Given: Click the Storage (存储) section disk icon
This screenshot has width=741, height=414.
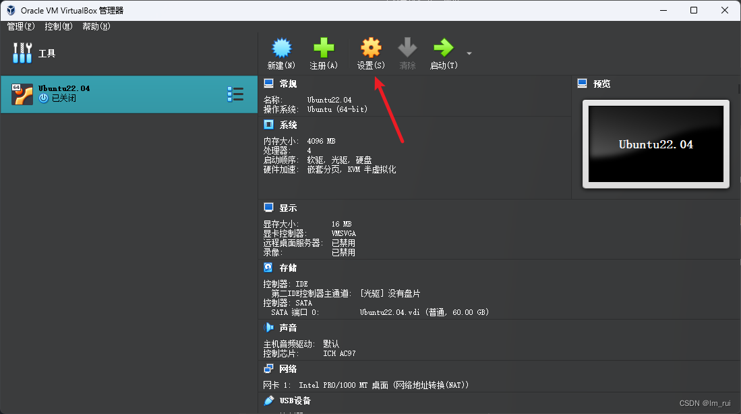Looking at the screenshot, I should (268, 268).
